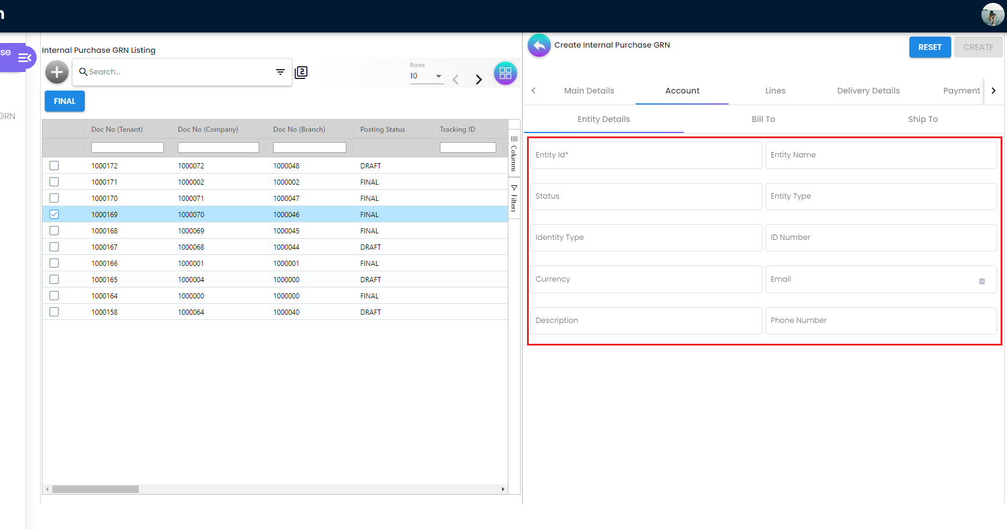Screen dimensions: 1007x529
Task: Open the Bill To sub-tab
Action: tap(763, 119)
